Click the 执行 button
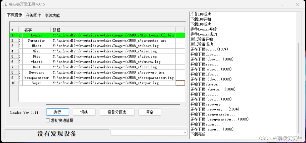The width and height of the screenshot is (306, 143). (57, 112)
